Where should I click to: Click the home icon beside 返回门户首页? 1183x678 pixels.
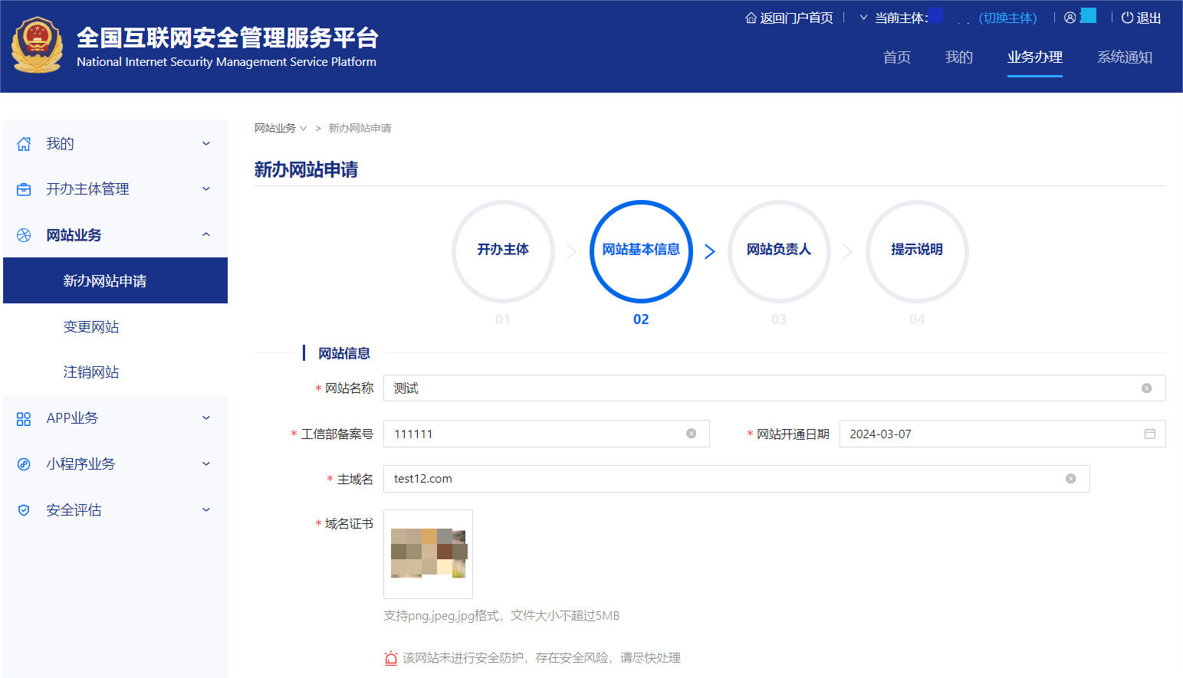750,17
